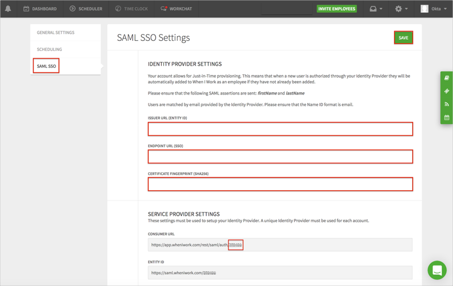Click the notification bell icon
453x286 pixels.
click(8, 8)
